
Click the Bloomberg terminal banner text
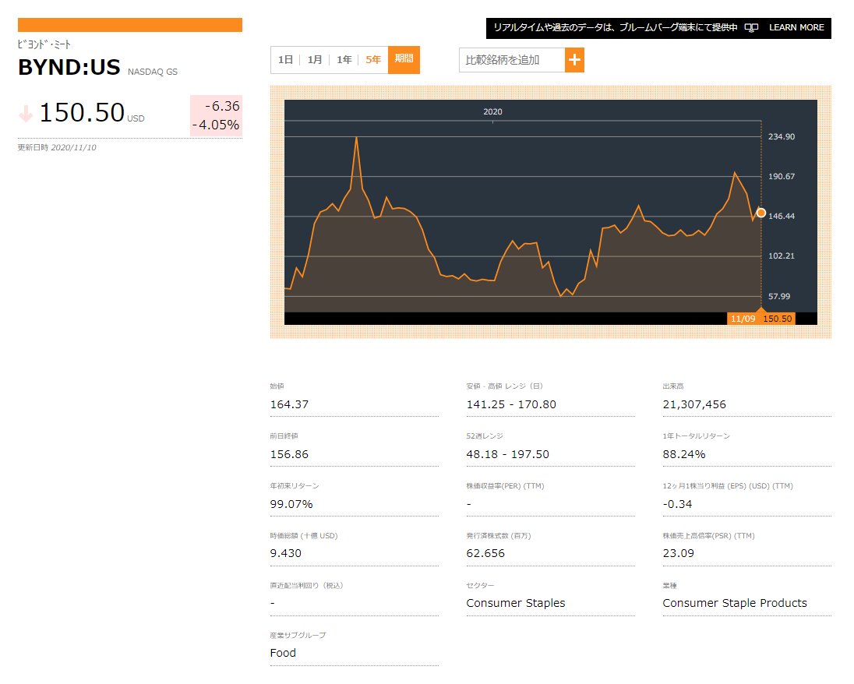(615, 28)
